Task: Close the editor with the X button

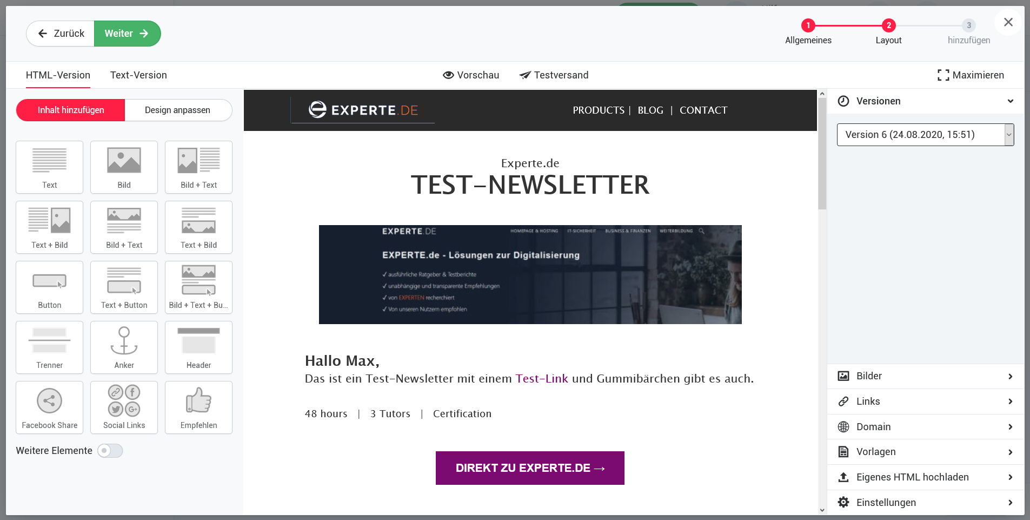Action: (1008, 22)
